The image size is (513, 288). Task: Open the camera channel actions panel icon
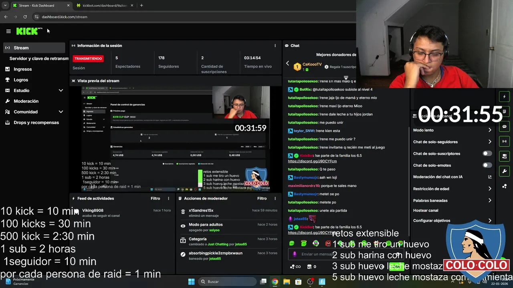click(504, 156)
